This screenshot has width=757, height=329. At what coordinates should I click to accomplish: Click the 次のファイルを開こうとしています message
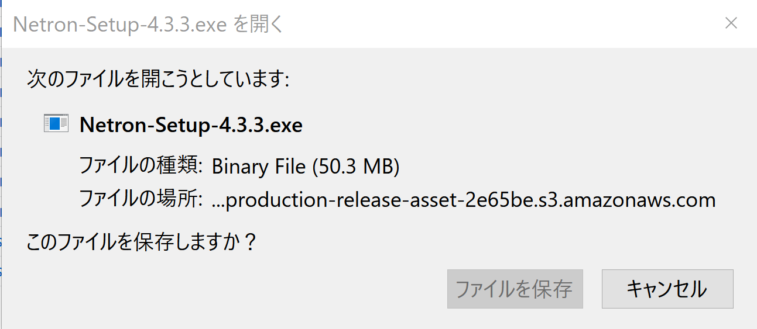coord(158,79)
